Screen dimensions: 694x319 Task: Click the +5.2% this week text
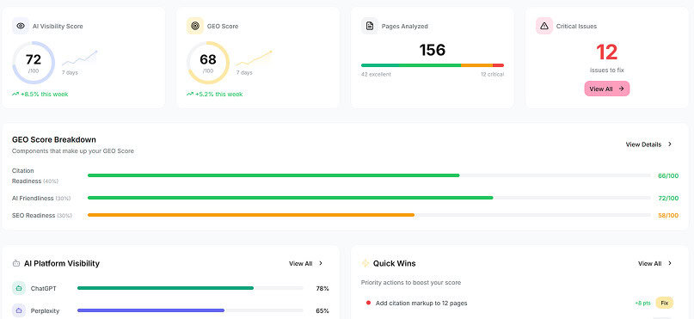pyautogui.click(x=218, y=94)
